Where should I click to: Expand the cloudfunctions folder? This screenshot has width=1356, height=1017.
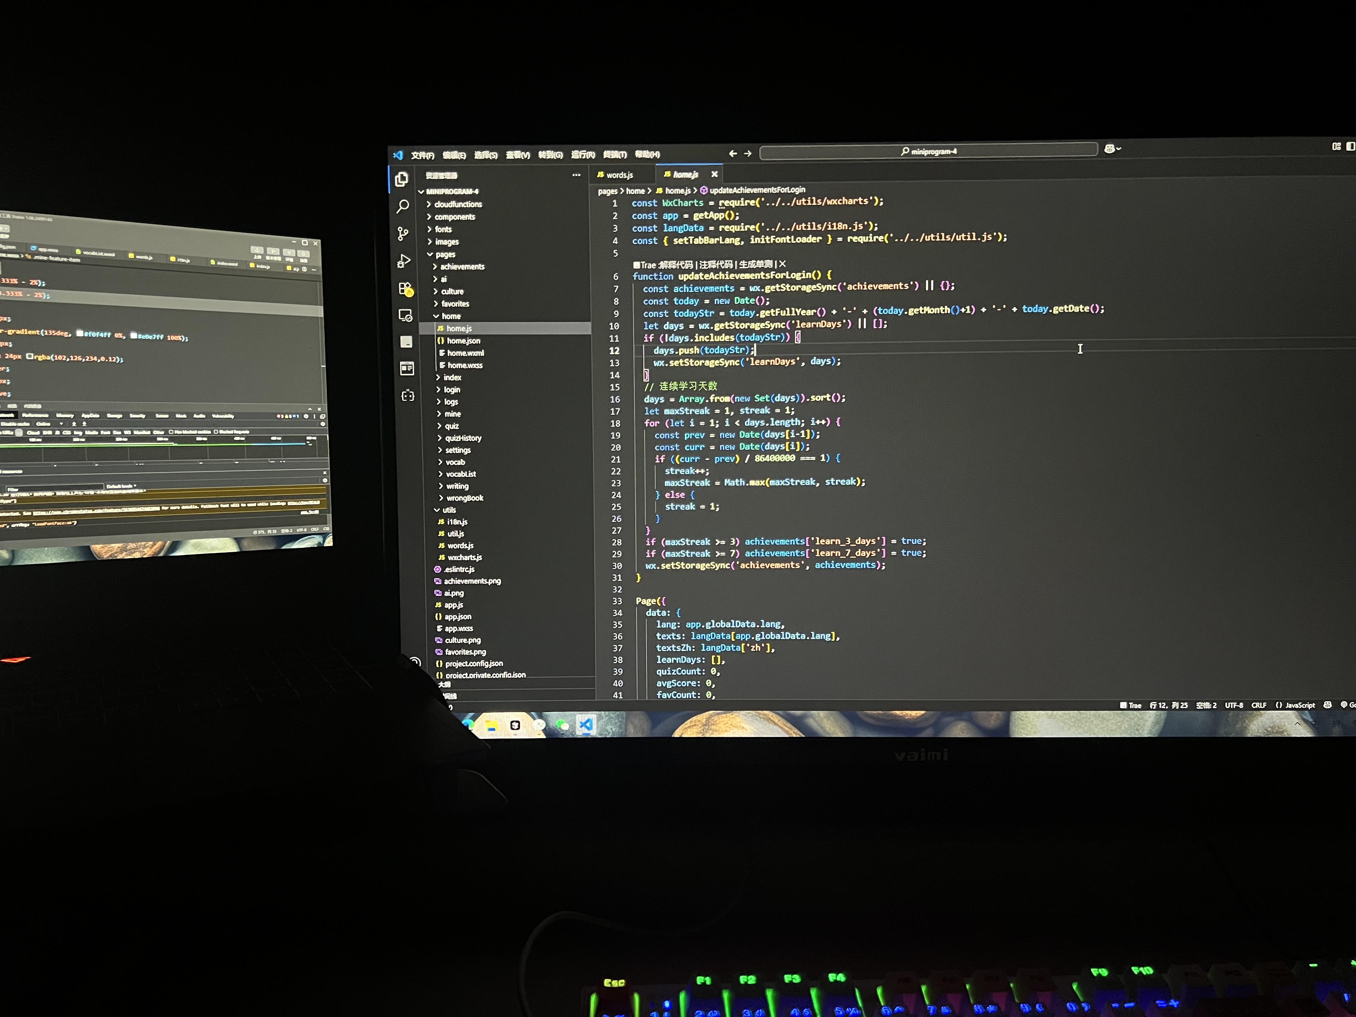click(x=457, y=204)
